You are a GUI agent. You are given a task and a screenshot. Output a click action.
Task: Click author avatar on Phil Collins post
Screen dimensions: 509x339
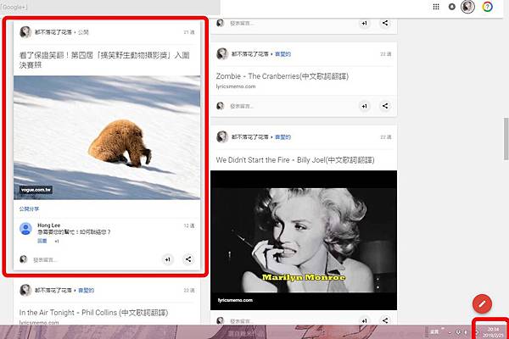(25, 290)
